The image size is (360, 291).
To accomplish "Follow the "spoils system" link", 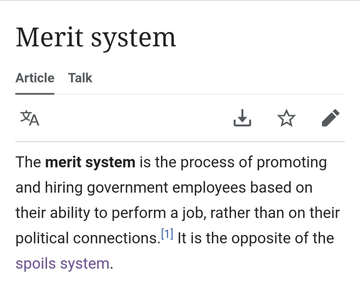I will pos(63,264).
